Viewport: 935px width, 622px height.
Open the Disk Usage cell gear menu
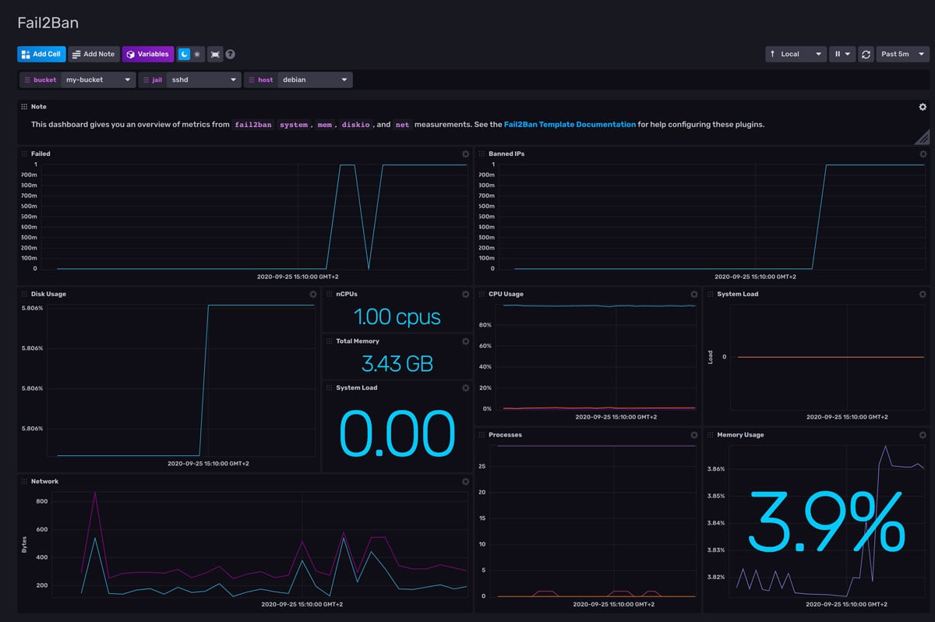[313, 294]
